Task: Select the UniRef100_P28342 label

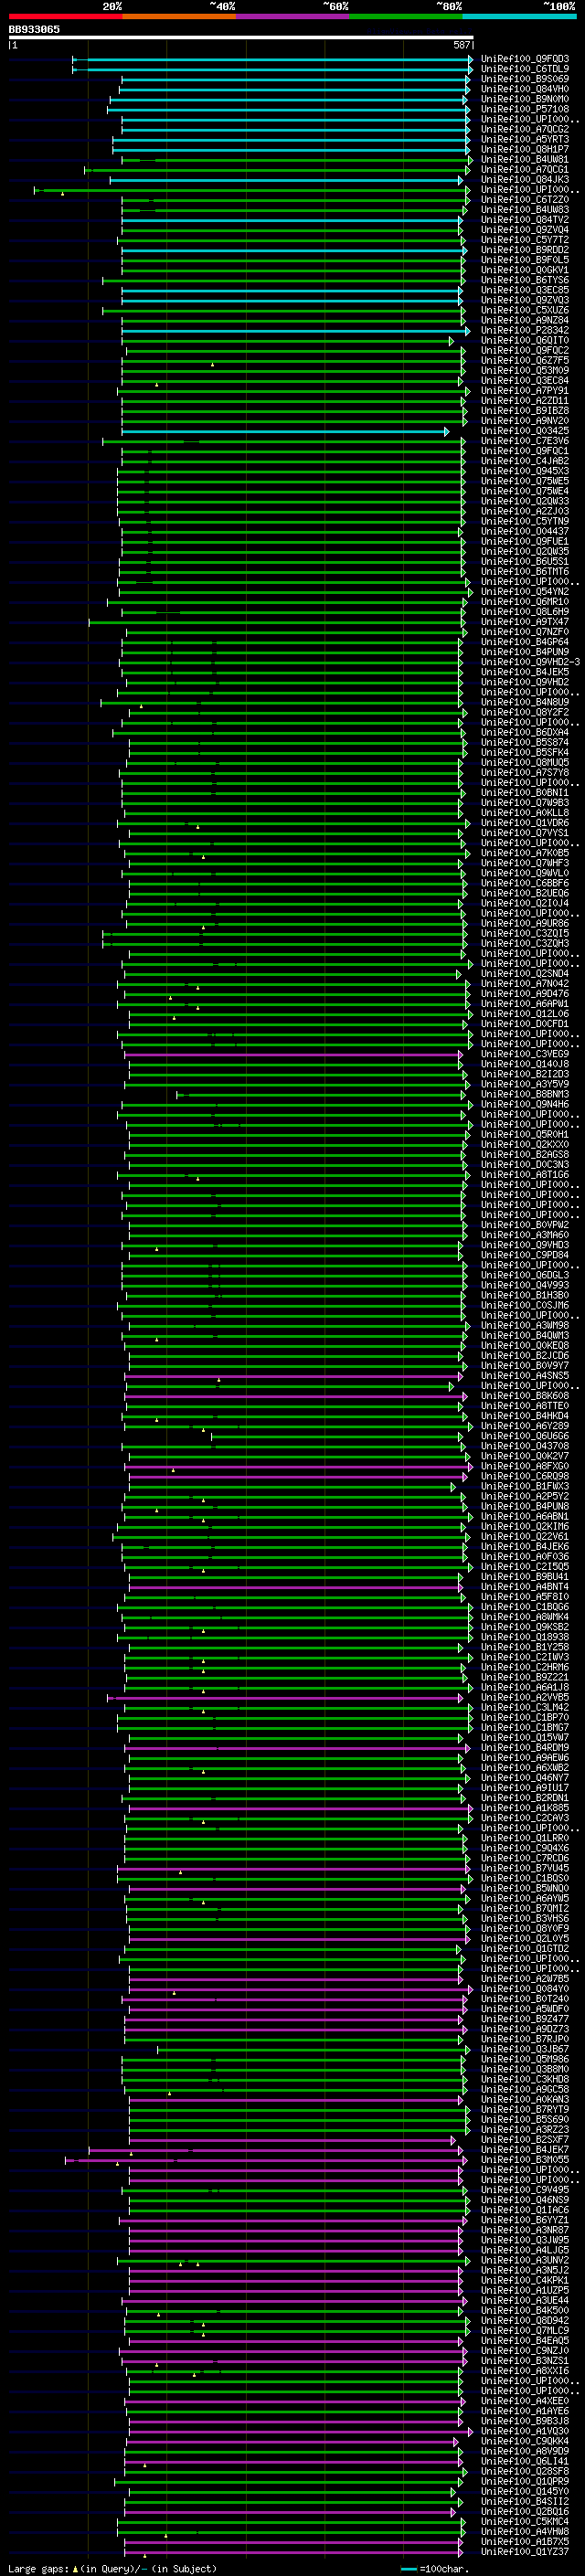Action: pyautogui.click(x=525, y=330)
